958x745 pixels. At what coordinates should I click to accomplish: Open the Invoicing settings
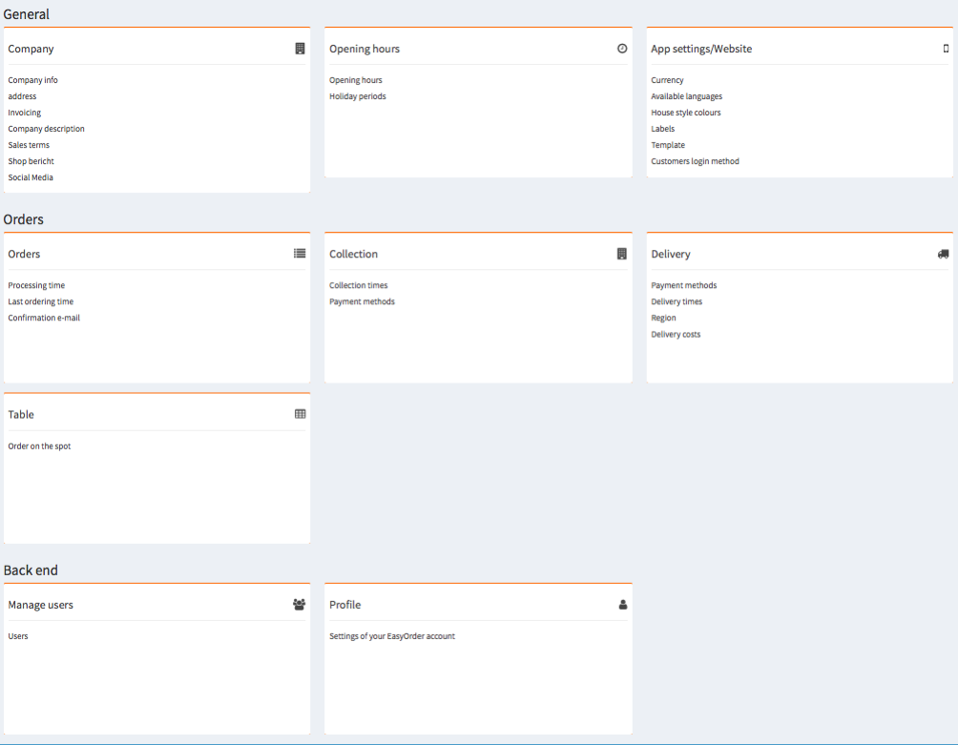point(24,113)
